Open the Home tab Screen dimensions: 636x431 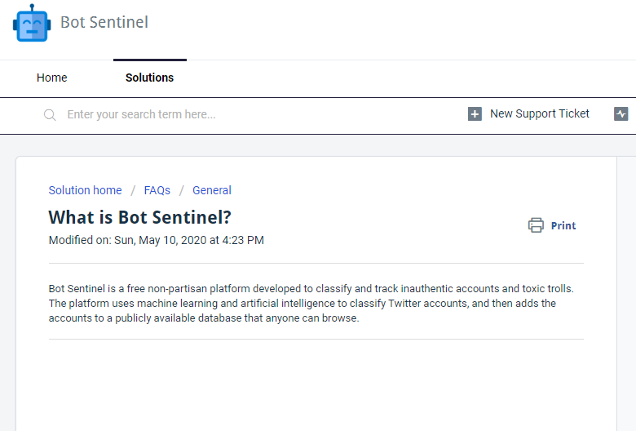52,78
